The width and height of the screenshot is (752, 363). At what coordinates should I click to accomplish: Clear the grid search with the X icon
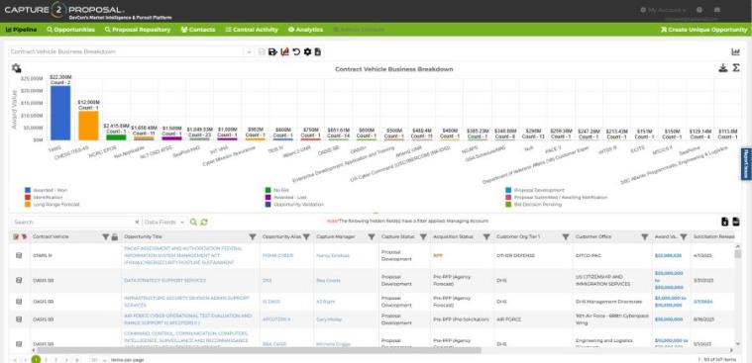137,223
